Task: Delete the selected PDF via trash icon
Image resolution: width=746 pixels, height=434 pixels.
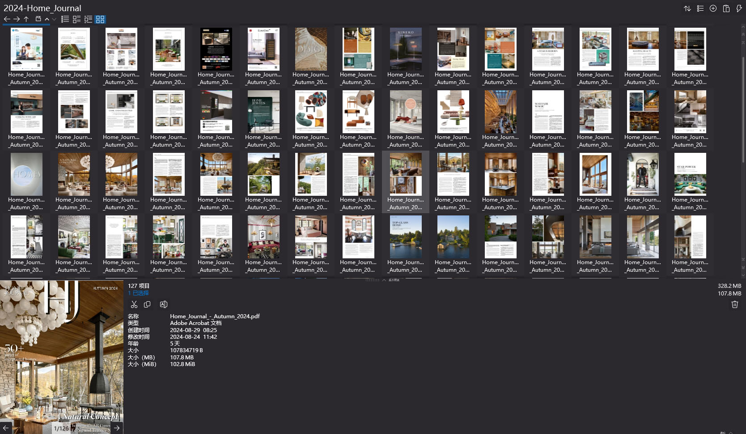Action: [x=734, y=304]
